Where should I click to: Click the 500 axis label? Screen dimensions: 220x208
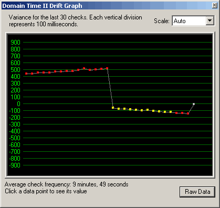tap(15, 70)
